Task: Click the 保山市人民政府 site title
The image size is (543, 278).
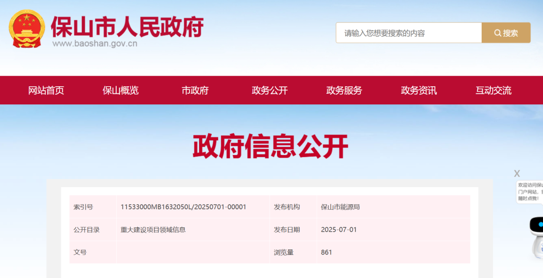Action: click(x=127, y=26)
